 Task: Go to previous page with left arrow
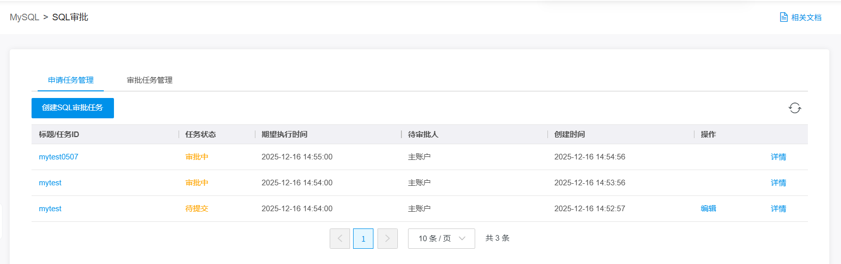340,239
